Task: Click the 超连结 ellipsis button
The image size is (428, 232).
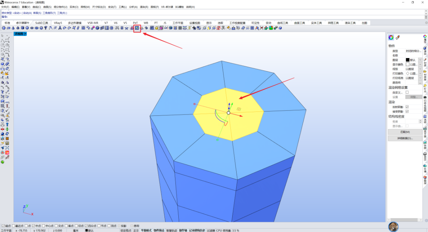Action: 420,83
